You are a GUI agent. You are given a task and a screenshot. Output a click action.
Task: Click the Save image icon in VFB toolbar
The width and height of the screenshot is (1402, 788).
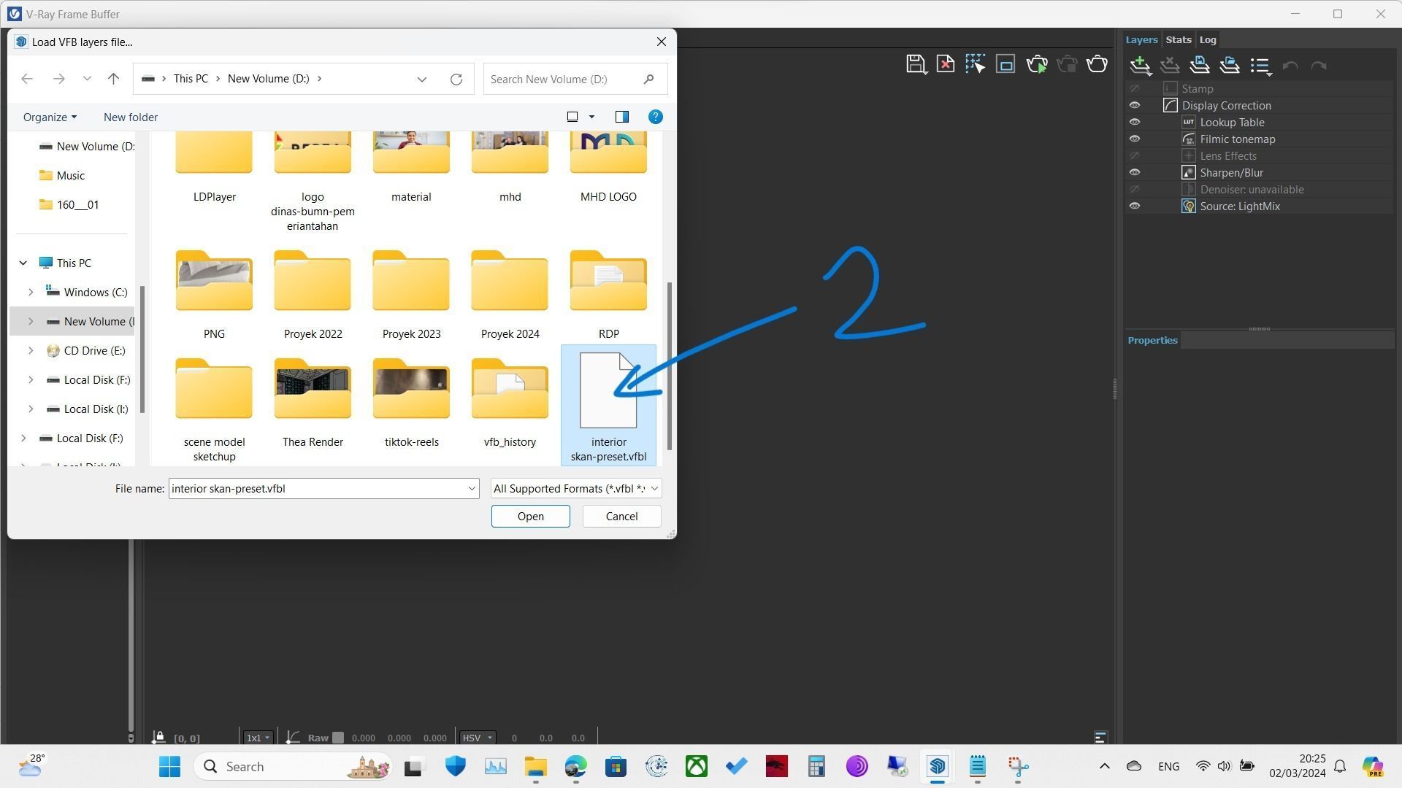coord(916,65)
